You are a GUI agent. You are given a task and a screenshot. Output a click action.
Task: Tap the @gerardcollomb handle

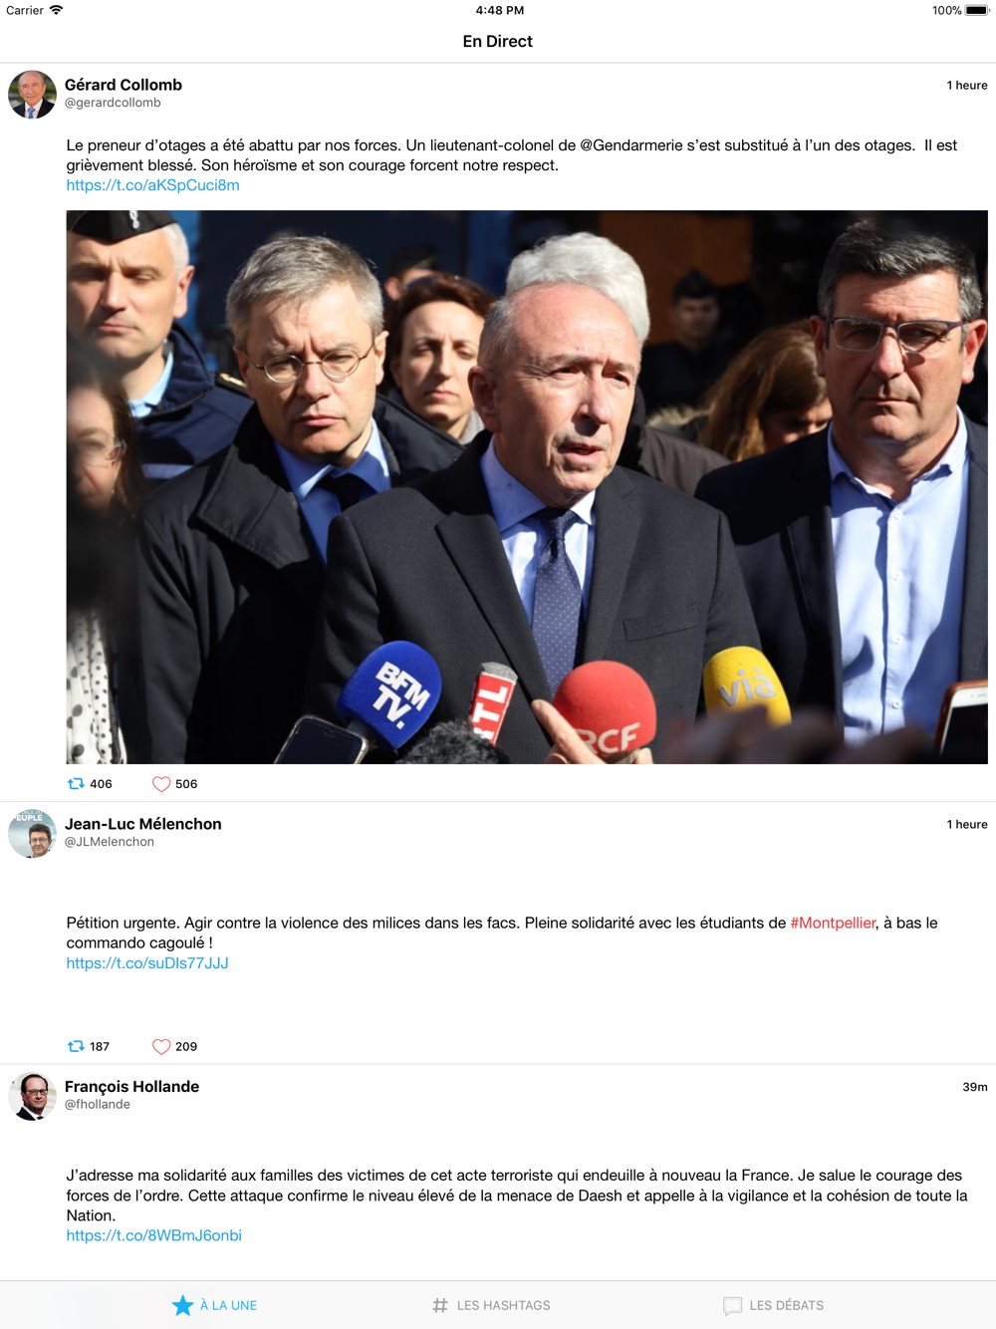[x=113, y=103]
